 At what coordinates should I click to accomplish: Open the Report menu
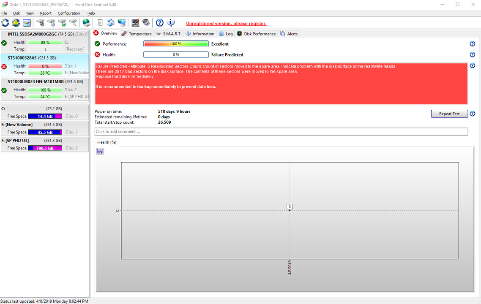pyautogui.click(x=46, y=13)
